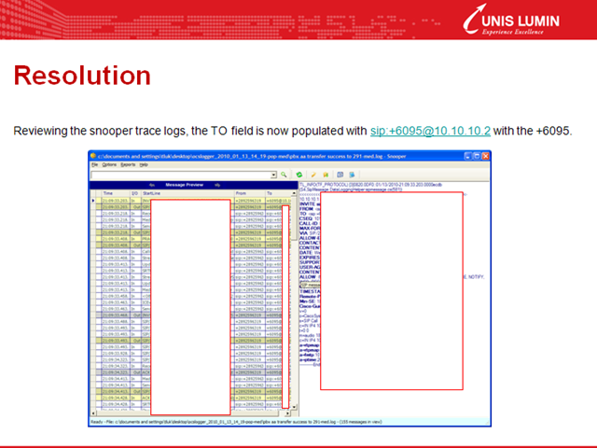Click the green refresh icon in toolbar

299,175
